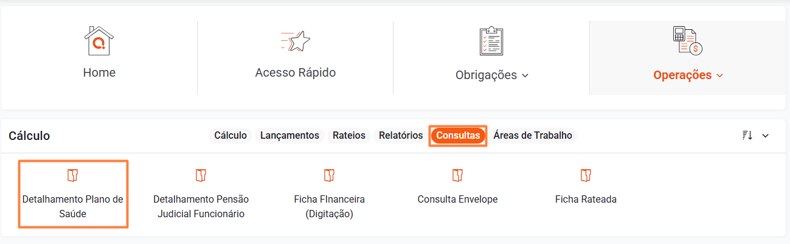Expand the Obrigações dropdown chevron

point(525,76)
